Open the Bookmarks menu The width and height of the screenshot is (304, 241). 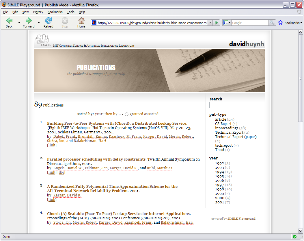(x=55, y=12)
